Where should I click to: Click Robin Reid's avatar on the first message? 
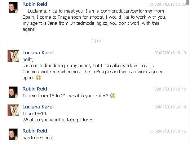click(x=13, y=8)
